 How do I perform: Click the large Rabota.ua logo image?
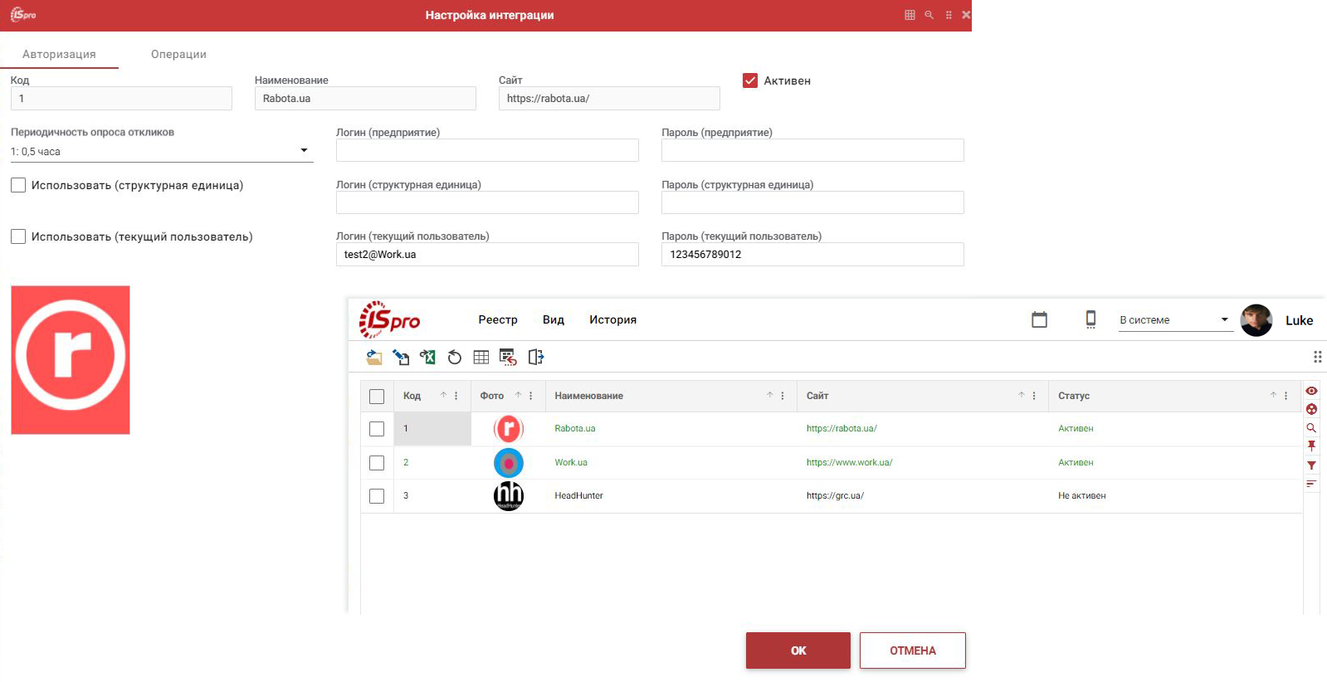(x=71, y=360)
